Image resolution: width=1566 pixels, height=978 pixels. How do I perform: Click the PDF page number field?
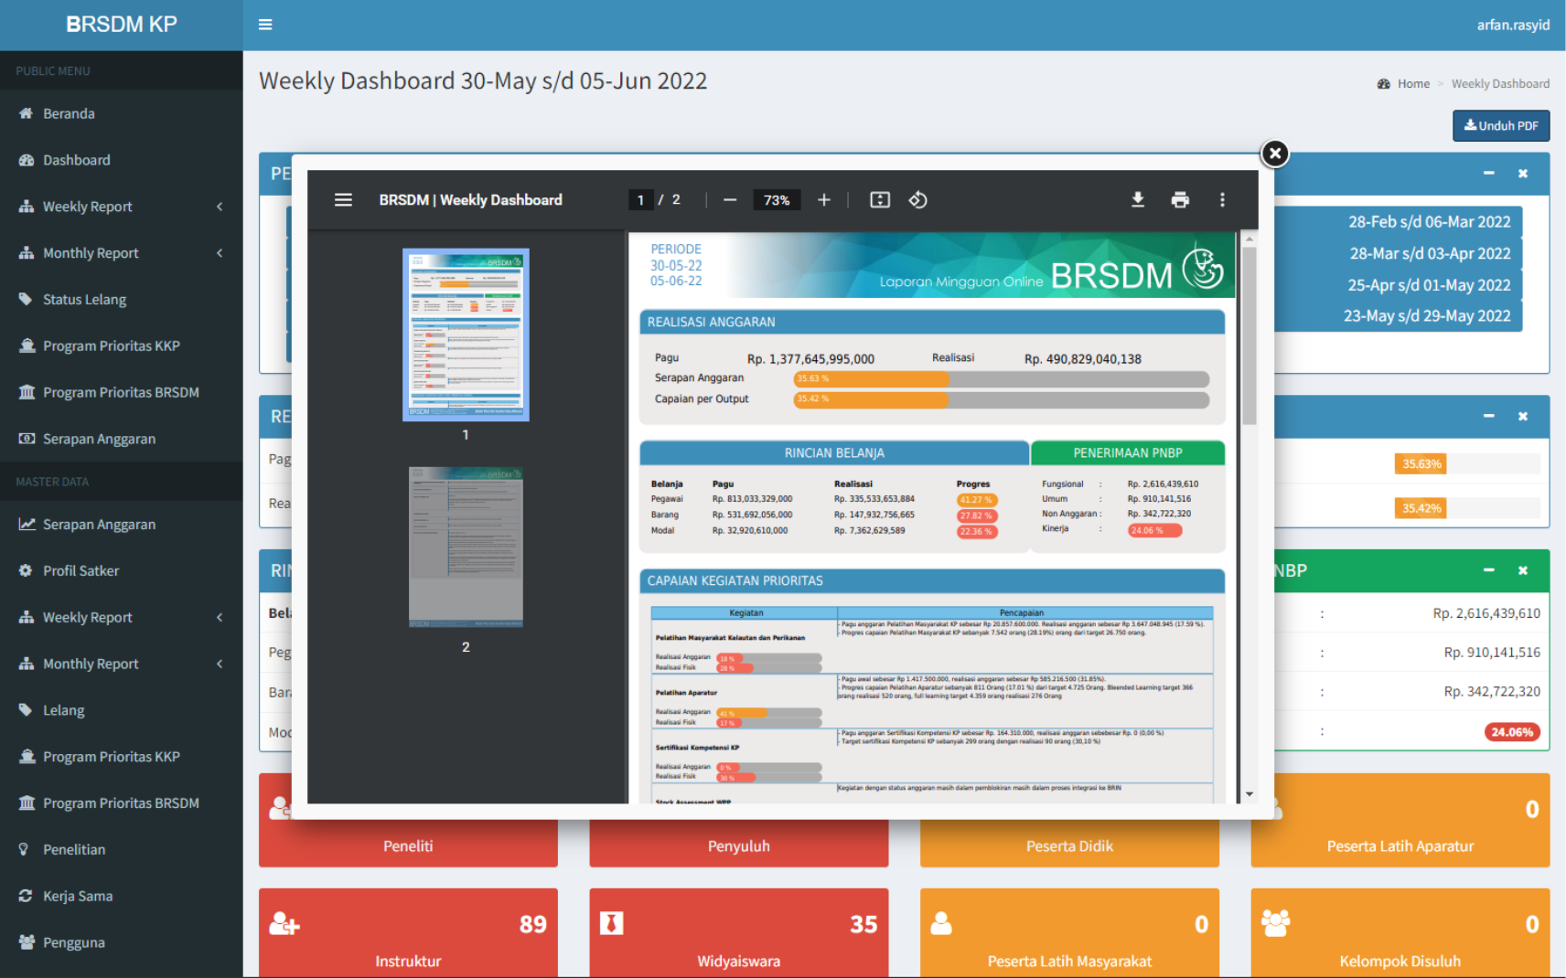pyautogui.click(x=640, y=200)
